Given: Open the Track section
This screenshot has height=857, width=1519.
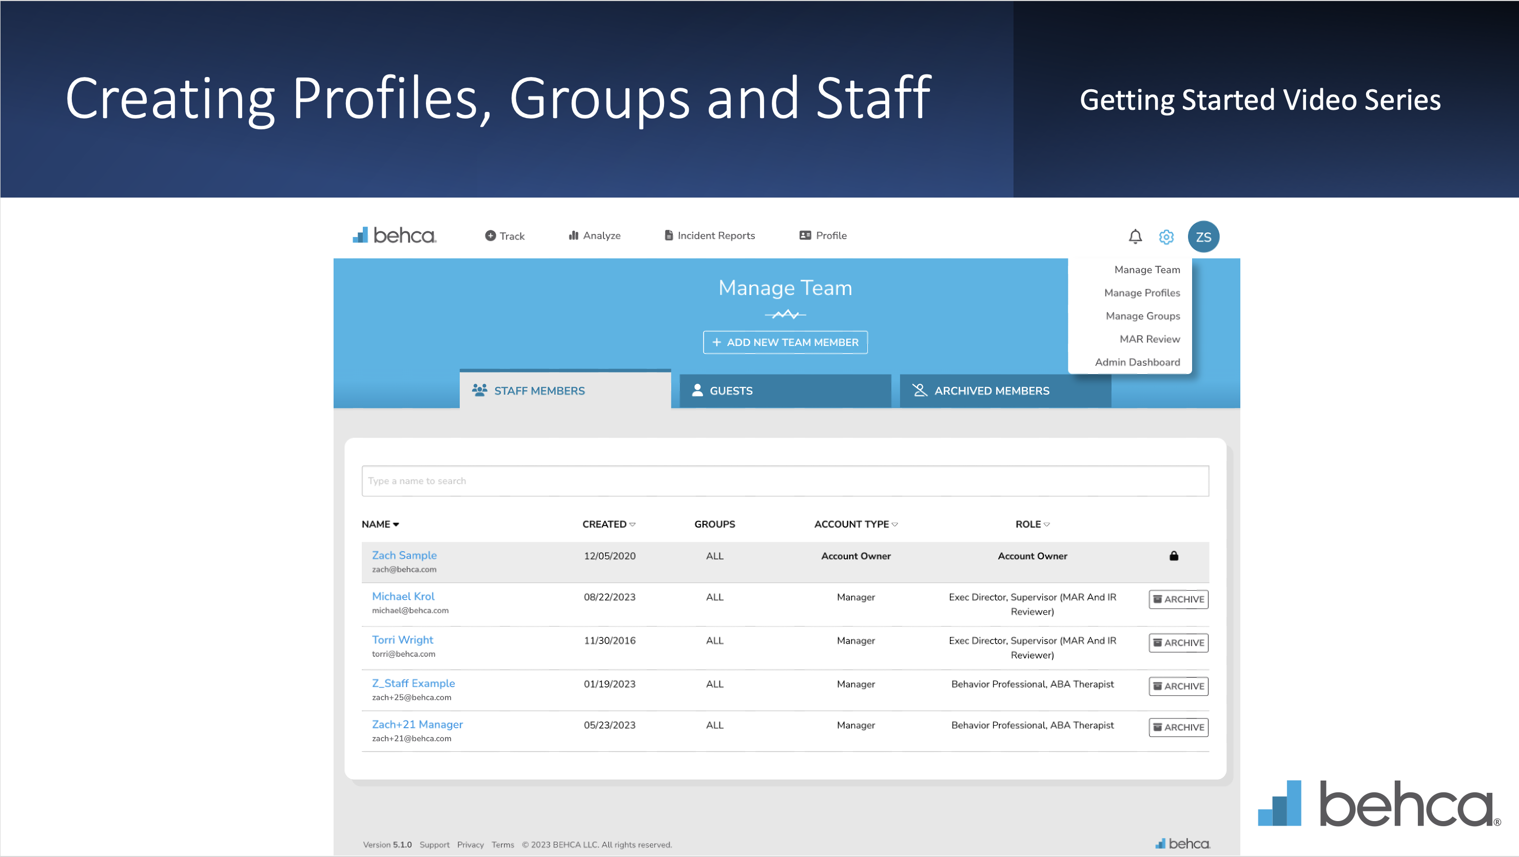Looking at the screenshot, I should (504, 236).
